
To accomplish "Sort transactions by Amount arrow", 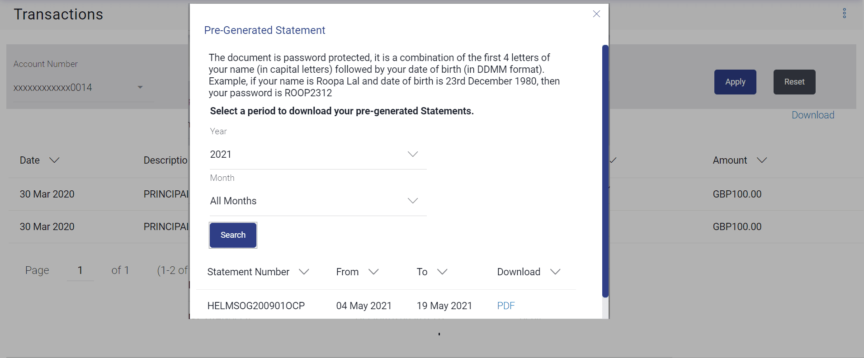I will pyautogui.click(x=762, y=160).
